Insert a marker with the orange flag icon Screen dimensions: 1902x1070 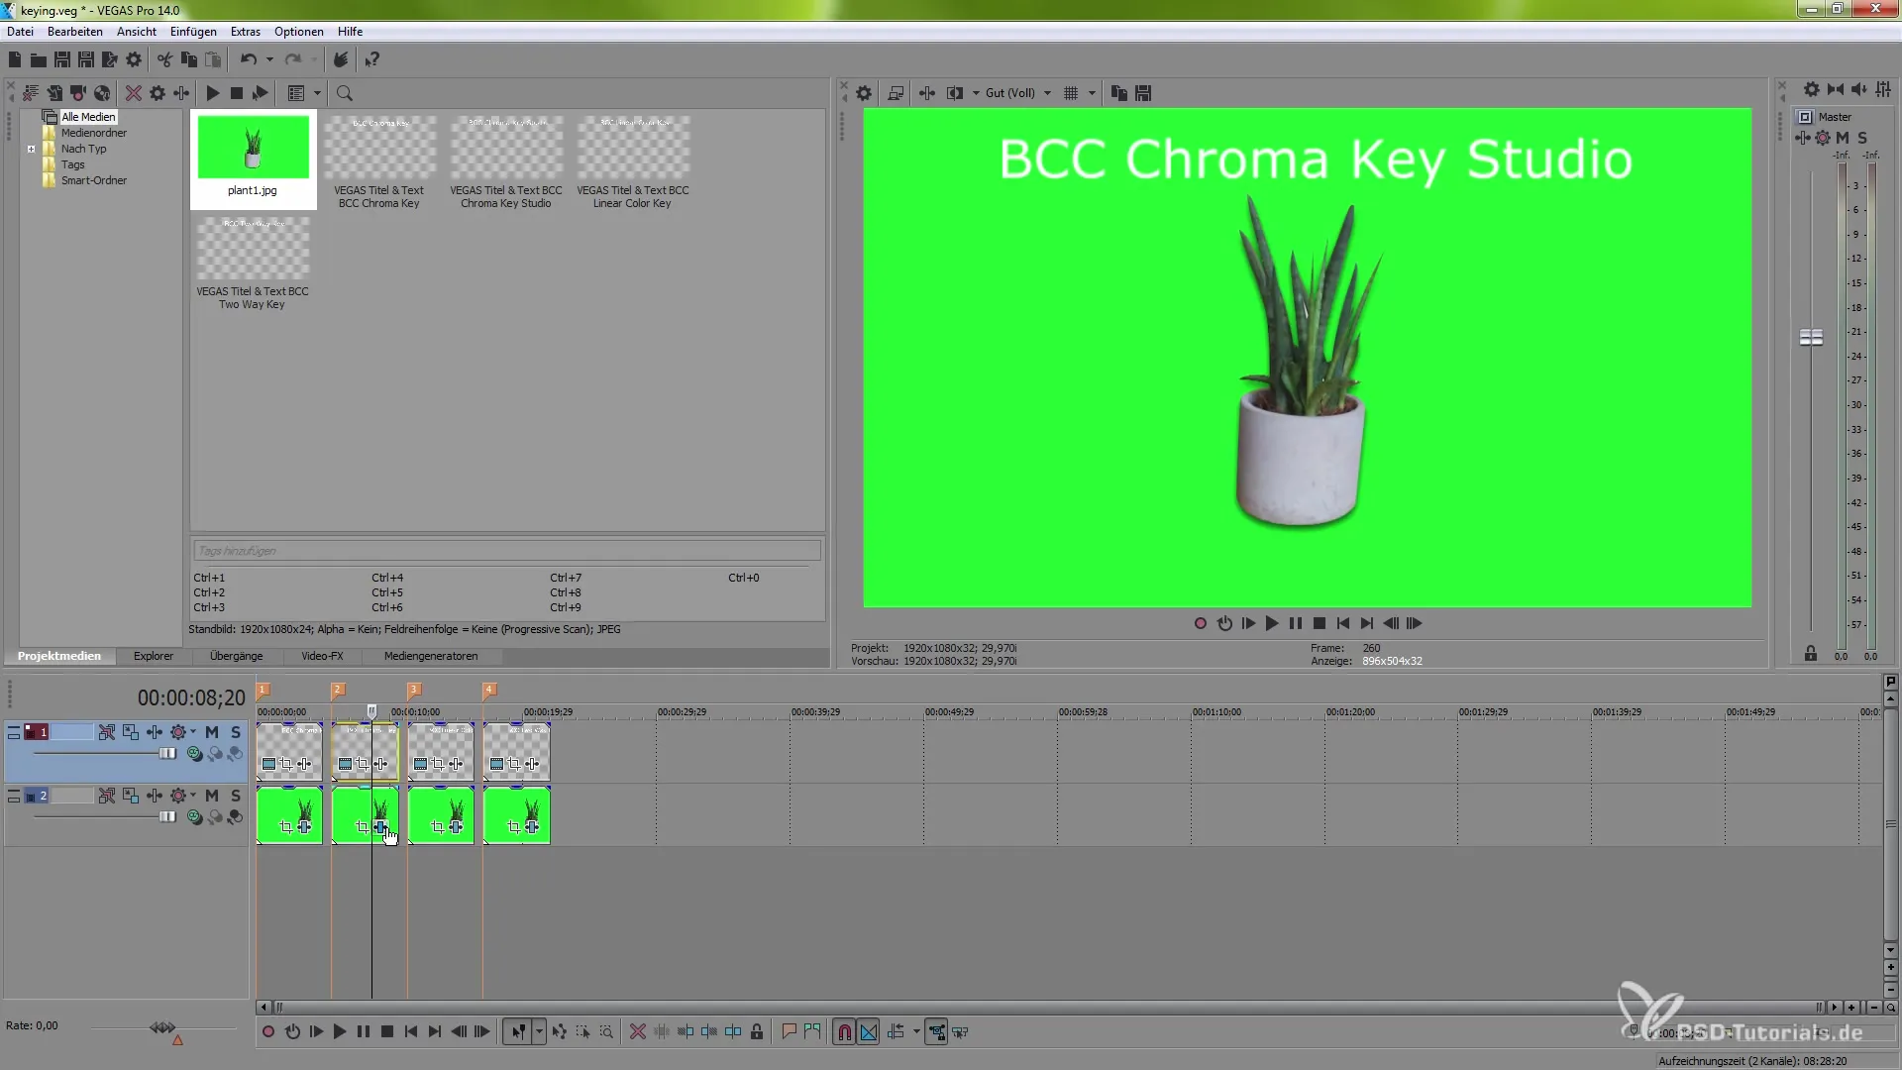coord(789,1032)
